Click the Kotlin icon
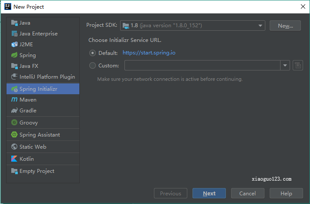Screen dimensions: 310x204 click(x=14, y=159)
